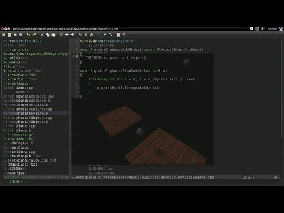Open aabb.h in the file tree

tap(22, 92)
